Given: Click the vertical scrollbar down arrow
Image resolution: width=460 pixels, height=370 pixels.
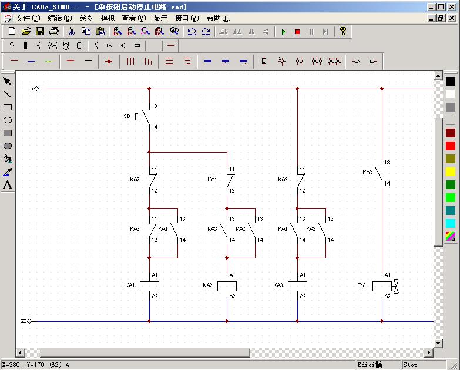Looking at the screenshot, I should coord(438,343).
